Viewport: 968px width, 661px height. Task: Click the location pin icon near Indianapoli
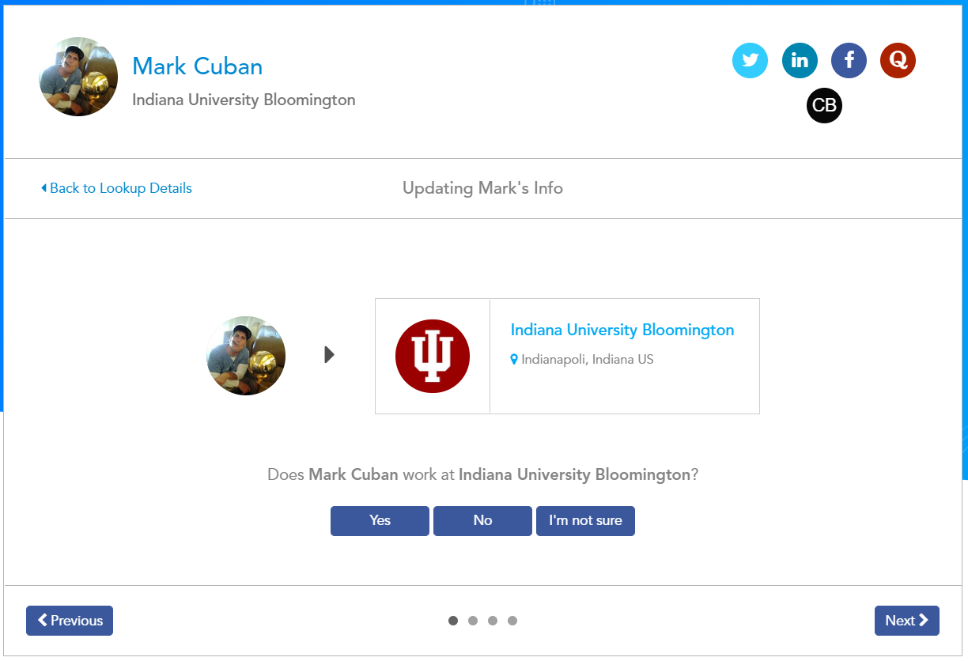(514, 360)
